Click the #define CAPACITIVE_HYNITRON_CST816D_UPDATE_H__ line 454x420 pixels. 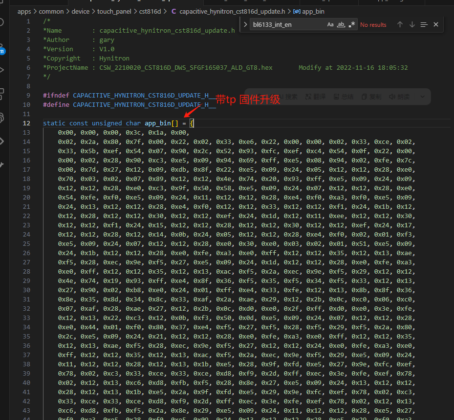[x=130, y=105]
